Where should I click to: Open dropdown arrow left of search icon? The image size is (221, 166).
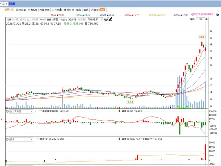click(x=0, y=4)
